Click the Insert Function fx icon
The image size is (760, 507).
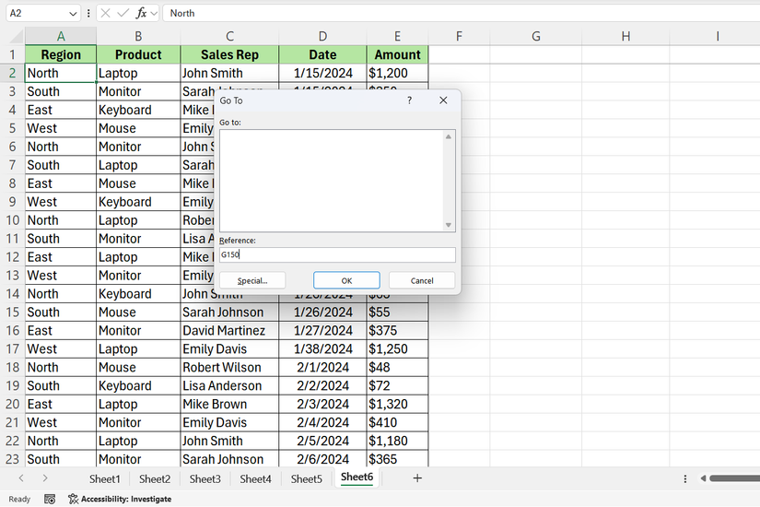[141, 13]
